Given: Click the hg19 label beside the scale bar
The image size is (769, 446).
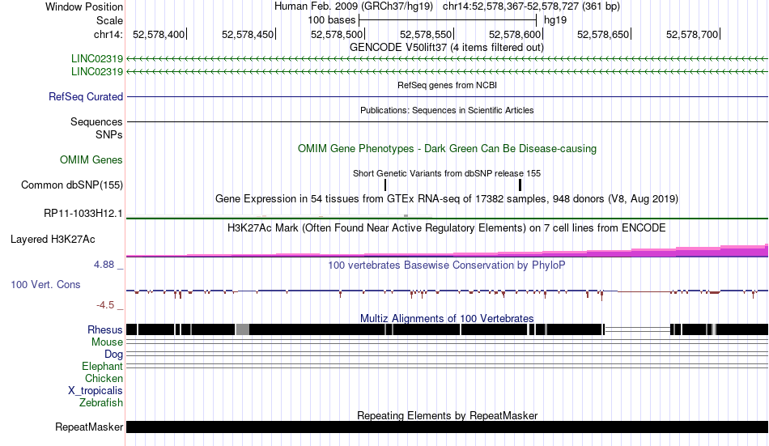Looking at the screenshot, I should pyautogui.click(x=555, y=20).
